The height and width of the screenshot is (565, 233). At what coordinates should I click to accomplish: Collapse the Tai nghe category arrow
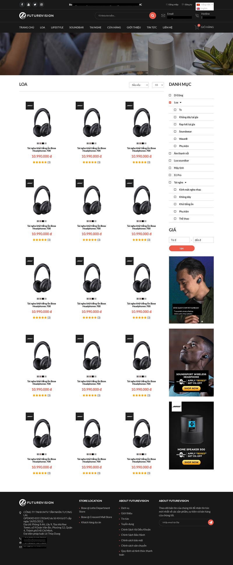[186, 182]
